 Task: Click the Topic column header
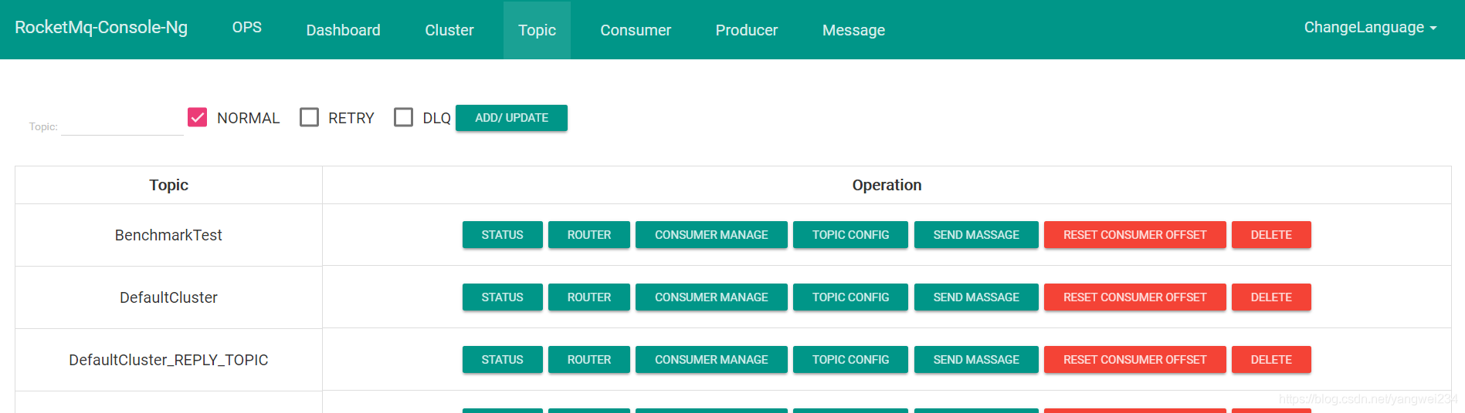point(168,185)
